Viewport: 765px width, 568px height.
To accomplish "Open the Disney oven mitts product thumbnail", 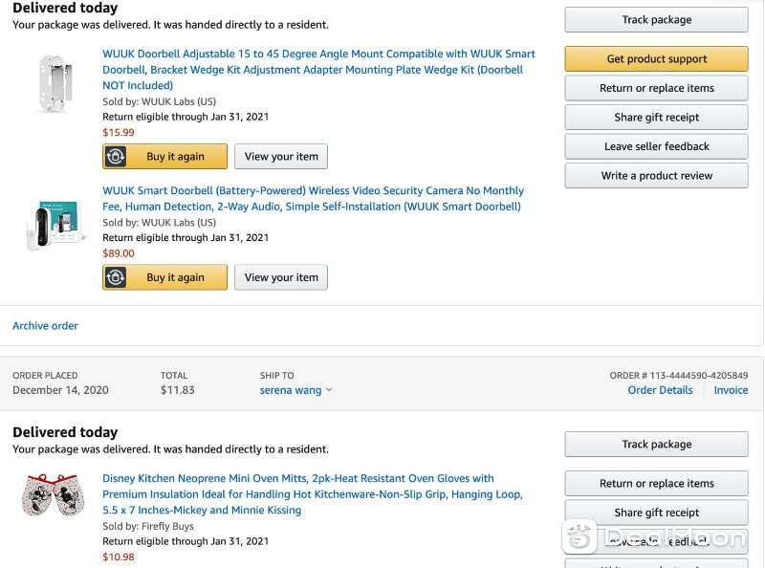I will click(x=54, y=494).
